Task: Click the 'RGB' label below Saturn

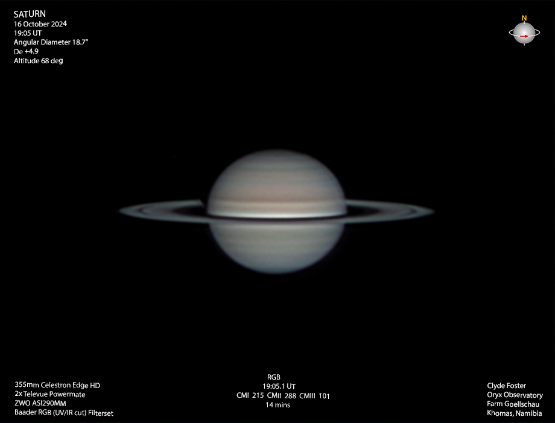Action: [274, 377]
